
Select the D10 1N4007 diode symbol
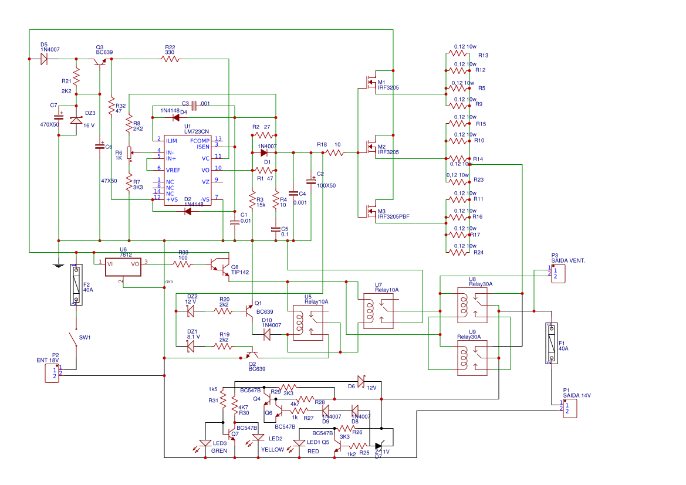coord(267,334)
